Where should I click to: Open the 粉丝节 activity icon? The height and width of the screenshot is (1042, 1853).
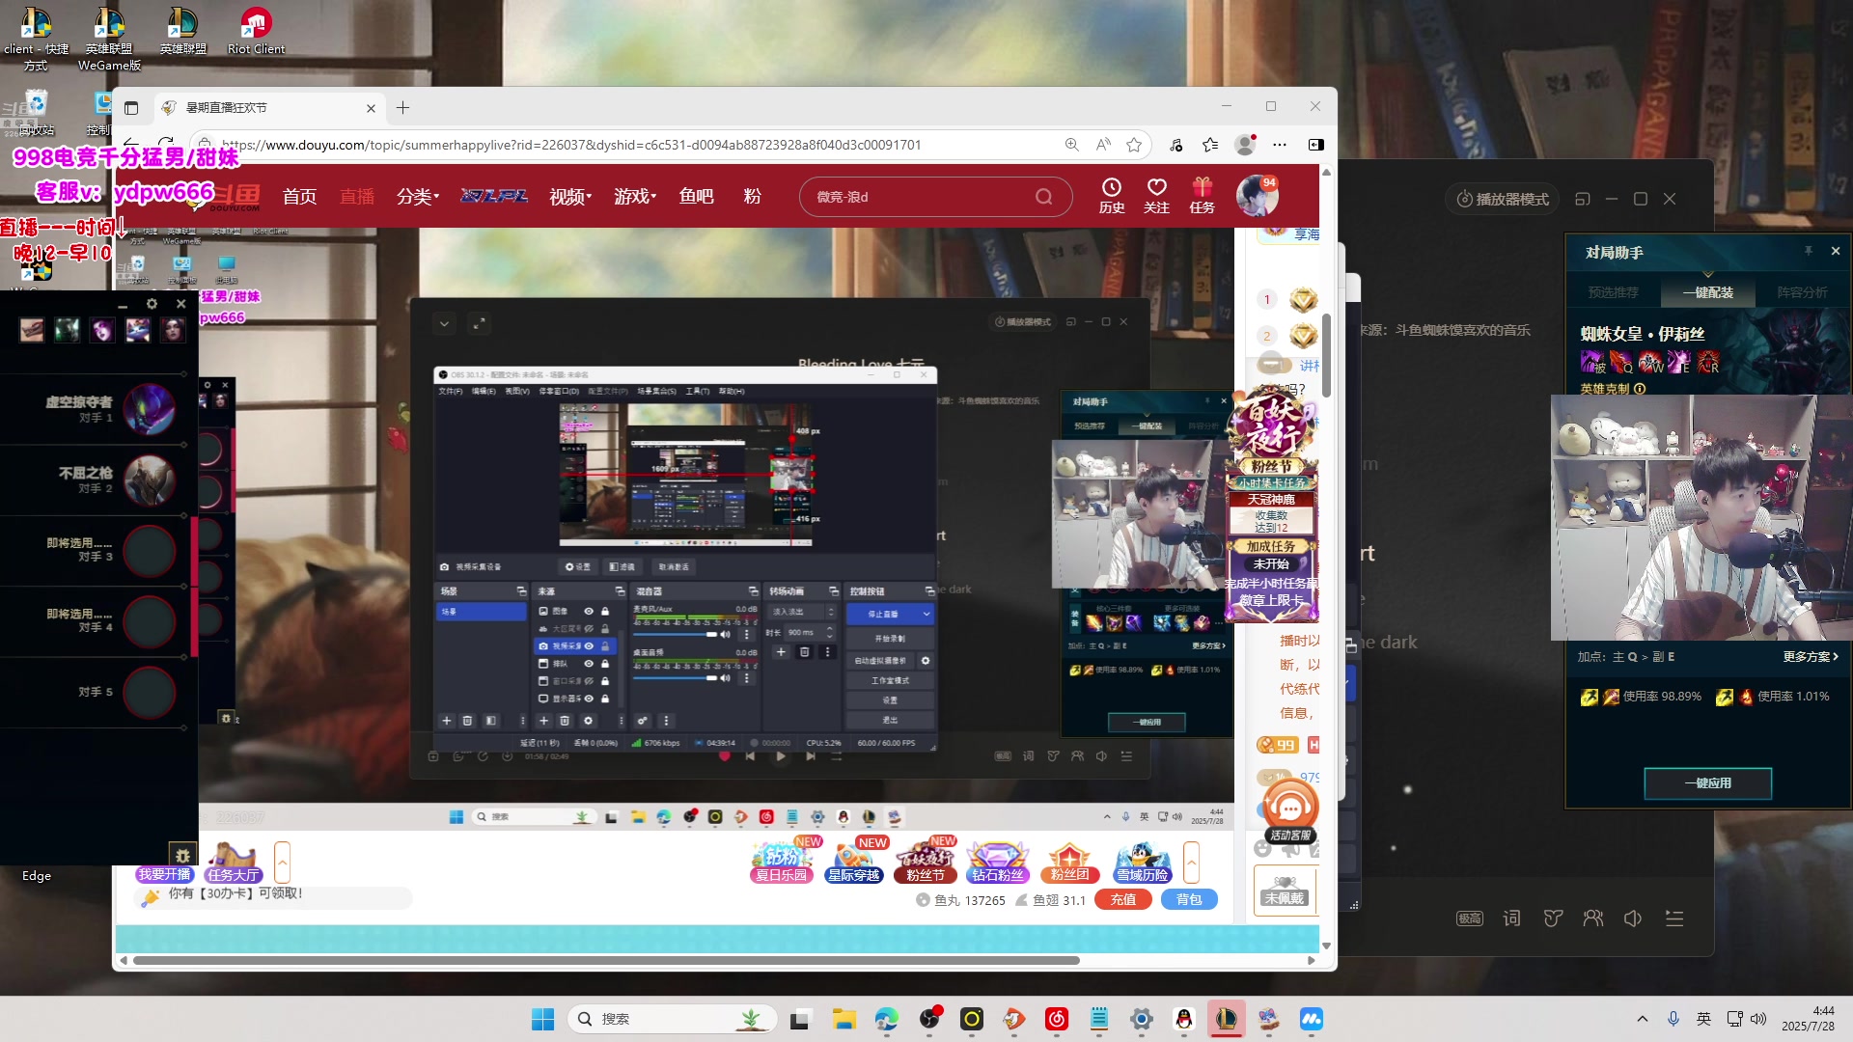pyautogui.click(x=926, y=861)
